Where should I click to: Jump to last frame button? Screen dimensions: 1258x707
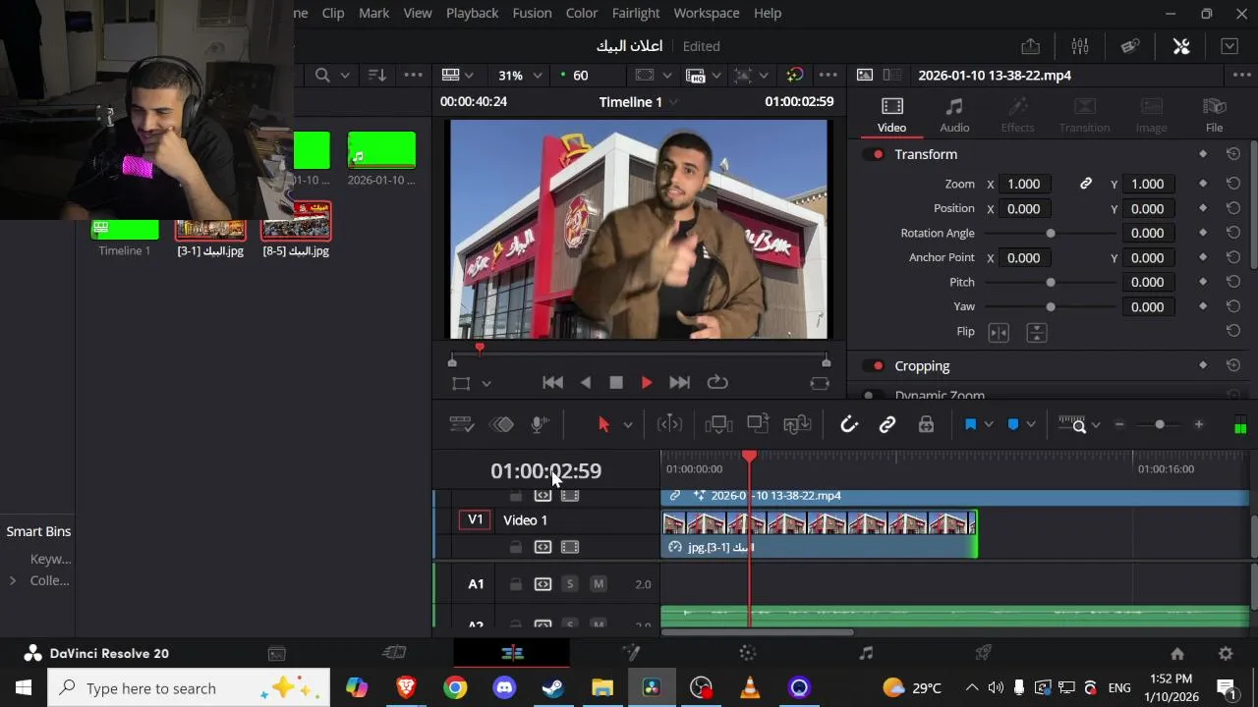coord(679,383)
